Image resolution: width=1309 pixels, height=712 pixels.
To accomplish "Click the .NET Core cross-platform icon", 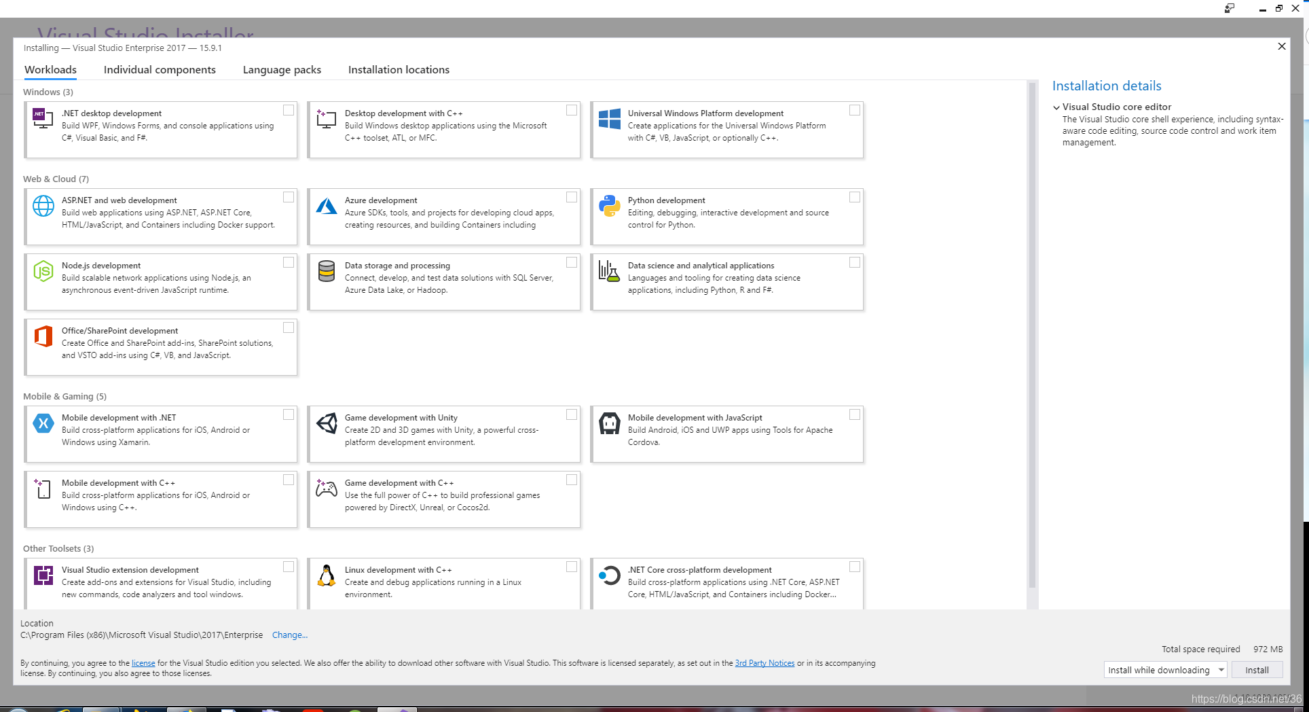I will pyautogui.click(x=610, y=575).
